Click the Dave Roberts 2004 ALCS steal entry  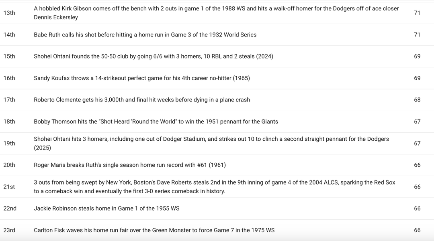pos(215,187)
